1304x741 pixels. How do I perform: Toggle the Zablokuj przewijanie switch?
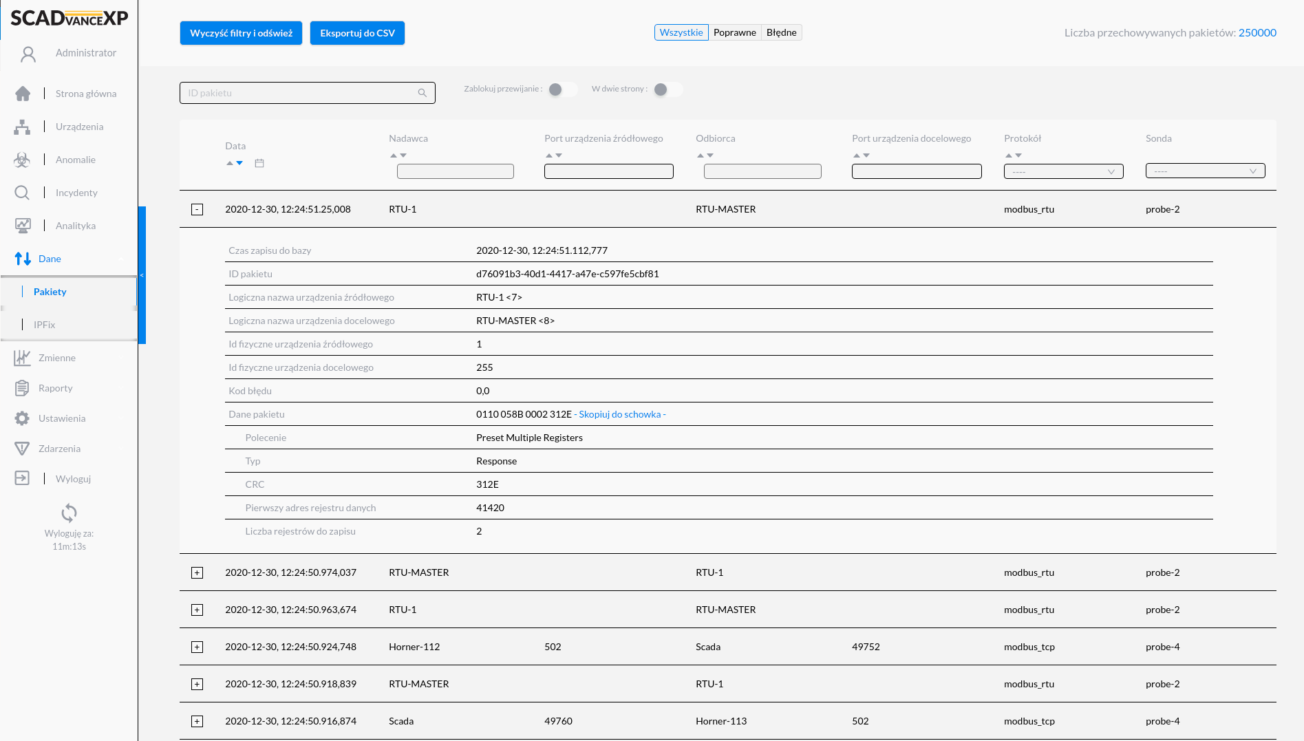(562, 89)
